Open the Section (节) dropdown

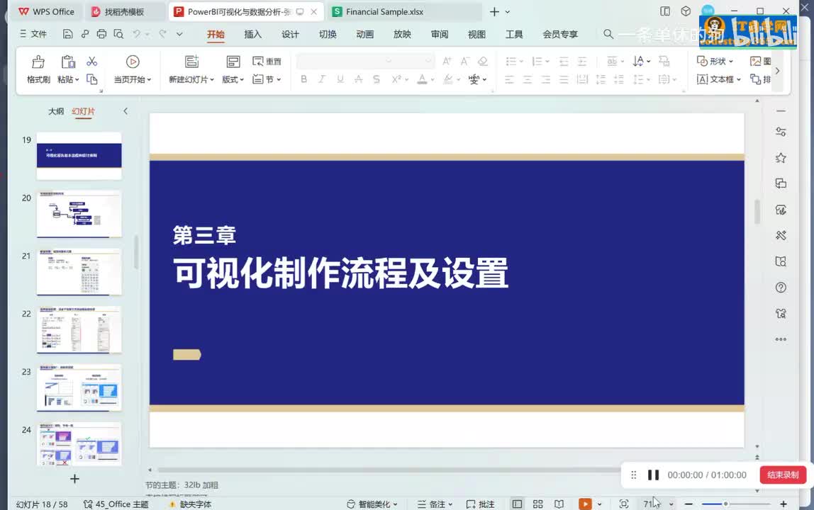[267, 79]
